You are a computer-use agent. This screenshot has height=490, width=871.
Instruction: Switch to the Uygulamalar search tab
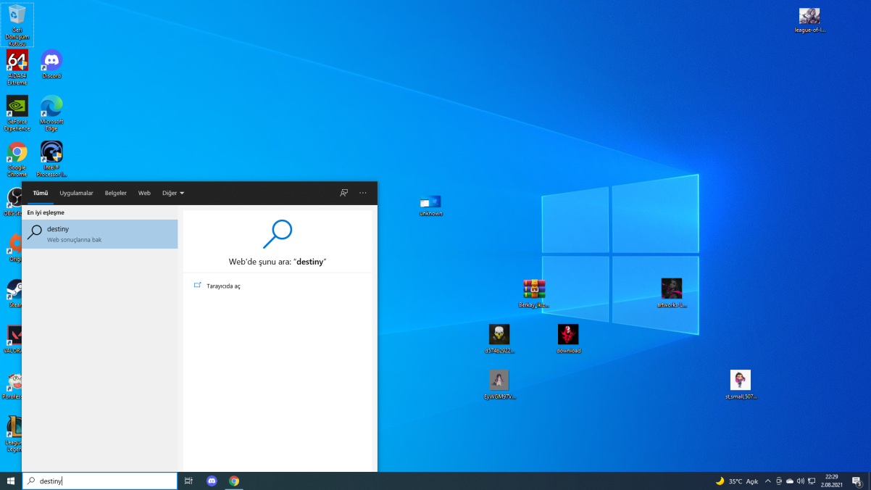coord(76,193)
